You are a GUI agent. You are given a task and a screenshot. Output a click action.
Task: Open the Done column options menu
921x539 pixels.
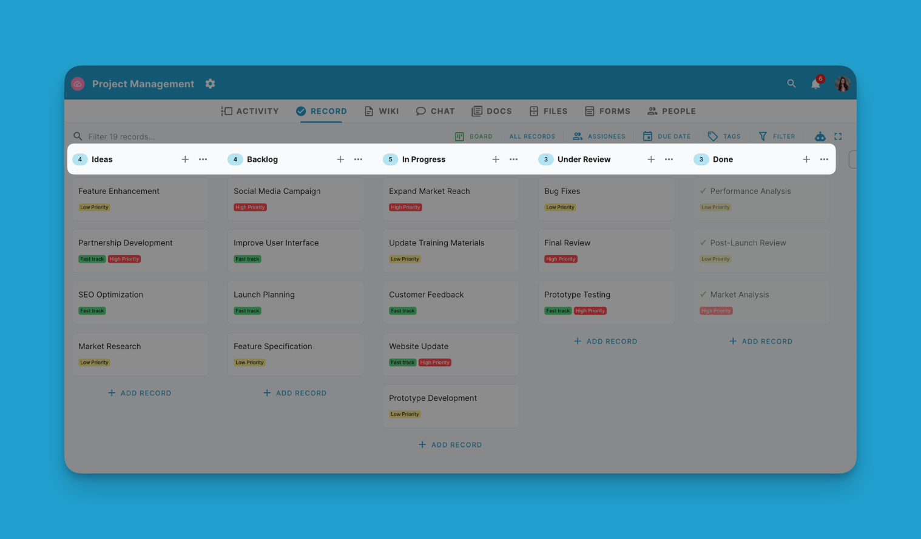coord(824,159)
